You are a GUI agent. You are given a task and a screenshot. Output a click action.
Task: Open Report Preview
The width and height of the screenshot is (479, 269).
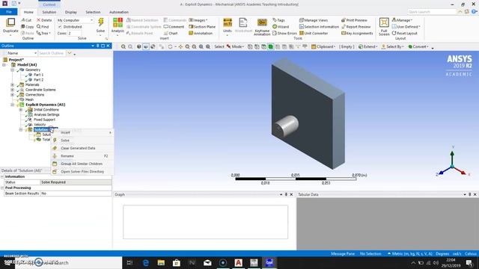point(356,27)
